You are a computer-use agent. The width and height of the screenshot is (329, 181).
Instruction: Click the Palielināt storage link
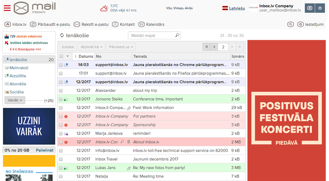45,150
